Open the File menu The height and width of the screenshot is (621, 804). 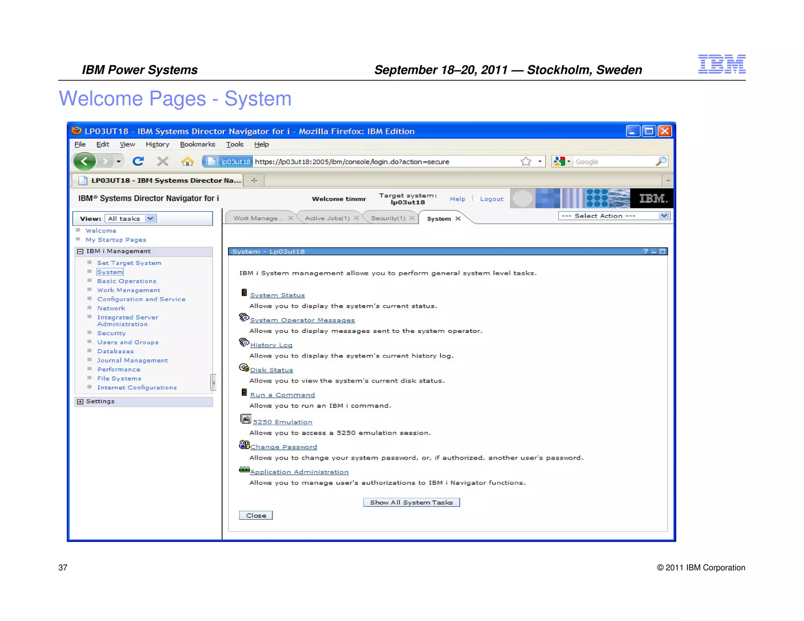click(80, 144)
